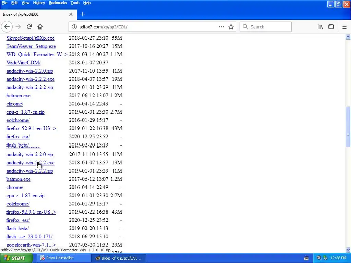The width and height of the screenshot is (351, 263).
Task: Click the date 2018-03-14 00:27
Action: point(88,54)
